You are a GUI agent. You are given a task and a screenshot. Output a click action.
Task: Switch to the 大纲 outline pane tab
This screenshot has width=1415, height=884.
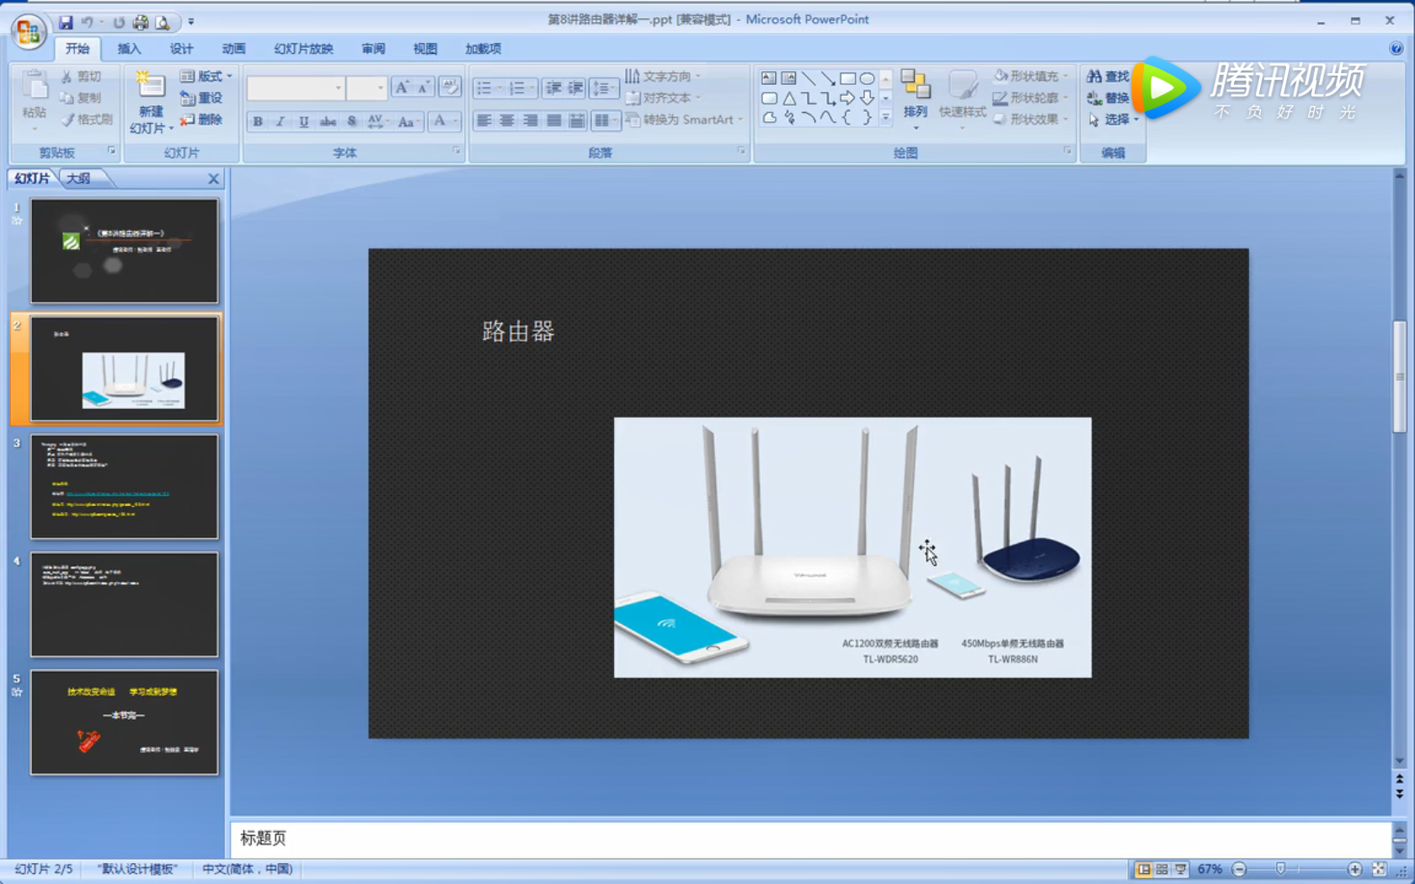pyautogui.click(x=78, y=178)
